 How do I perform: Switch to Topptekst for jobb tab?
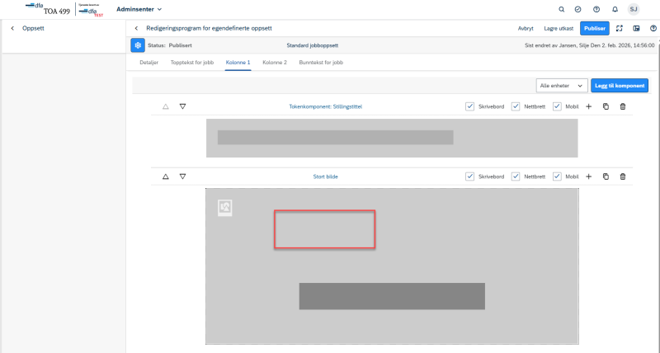[x=192, y=63]
